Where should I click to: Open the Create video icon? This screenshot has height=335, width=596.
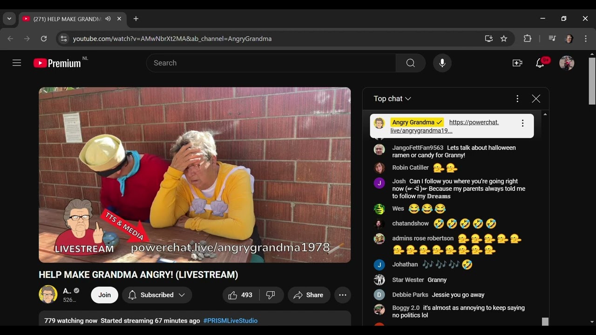pos(517,63)
